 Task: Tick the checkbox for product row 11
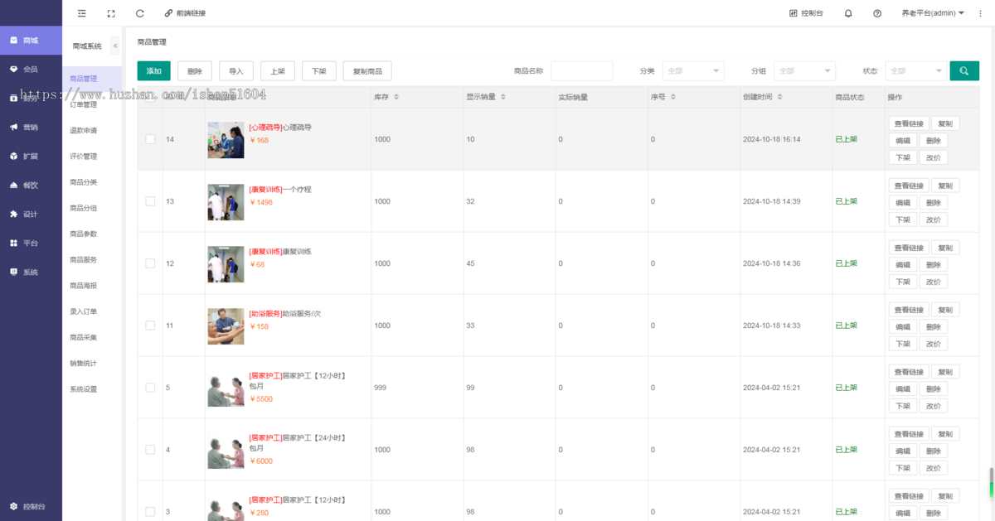point(150,326)
